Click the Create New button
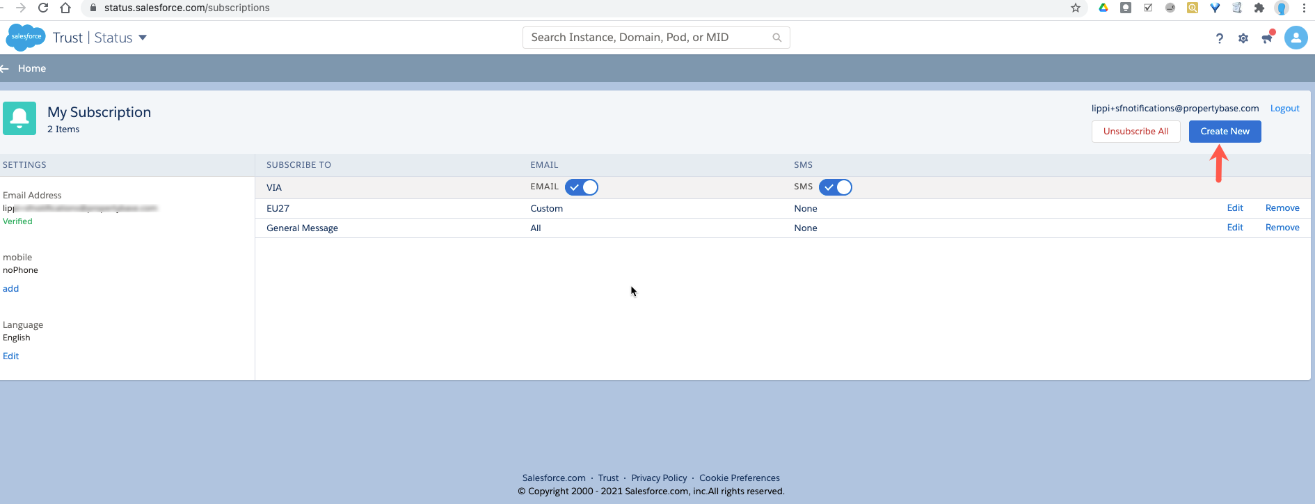 tap(1225, 132)
